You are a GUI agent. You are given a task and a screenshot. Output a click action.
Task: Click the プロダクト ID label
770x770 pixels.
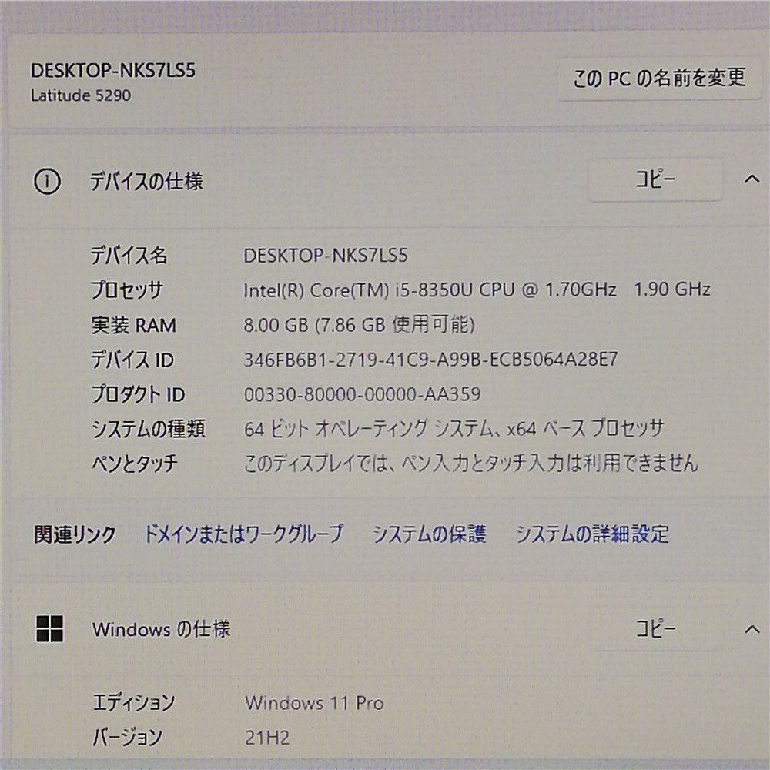click(x=138, y=394)
